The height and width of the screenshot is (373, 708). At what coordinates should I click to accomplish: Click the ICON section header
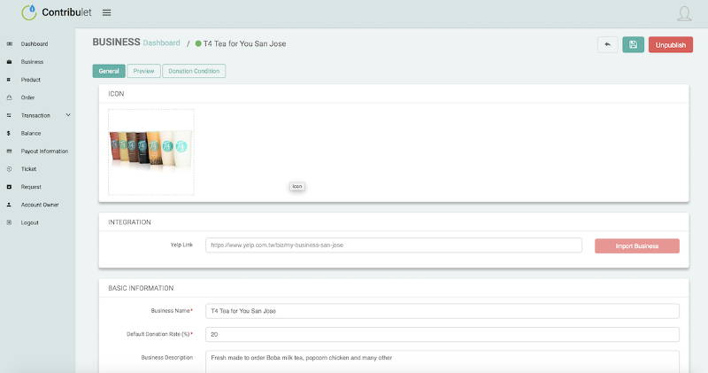pyautogui.click(x=116, y=94)
